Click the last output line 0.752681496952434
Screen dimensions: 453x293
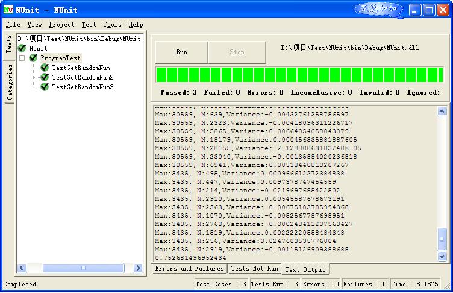[191, 257]
